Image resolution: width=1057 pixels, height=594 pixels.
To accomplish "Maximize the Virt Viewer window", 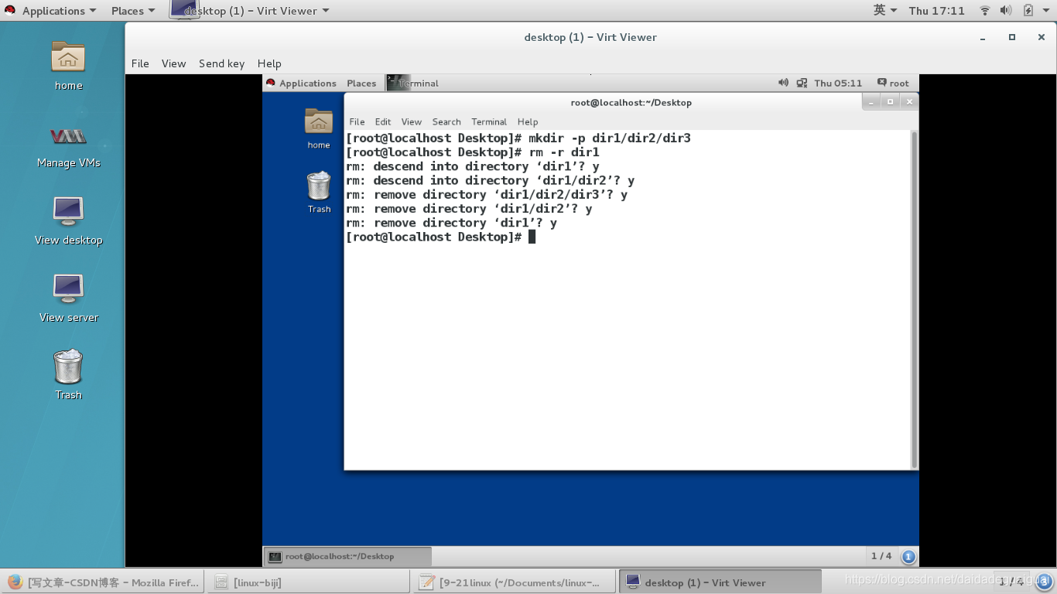I will (x=1012, y=37).
